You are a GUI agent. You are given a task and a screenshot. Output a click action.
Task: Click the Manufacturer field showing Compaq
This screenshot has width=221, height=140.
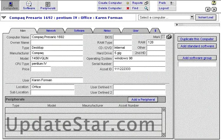pos(57,53)
